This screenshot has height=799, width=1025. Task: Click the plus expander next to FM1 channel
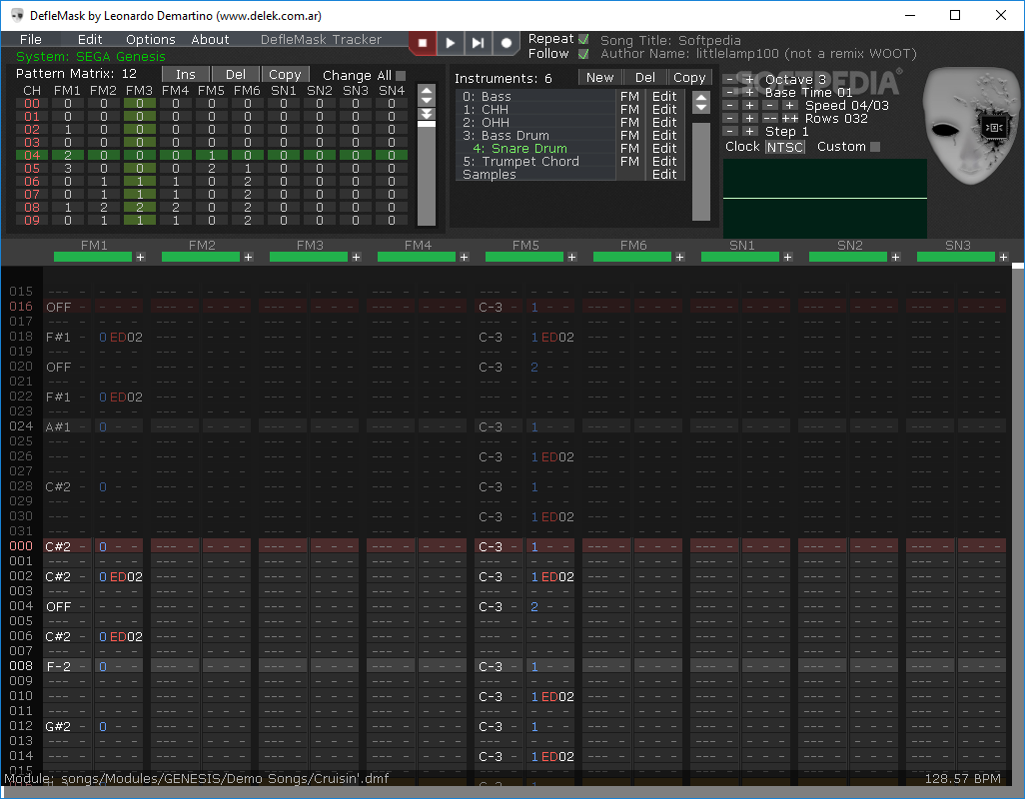[x=140, y=258]
